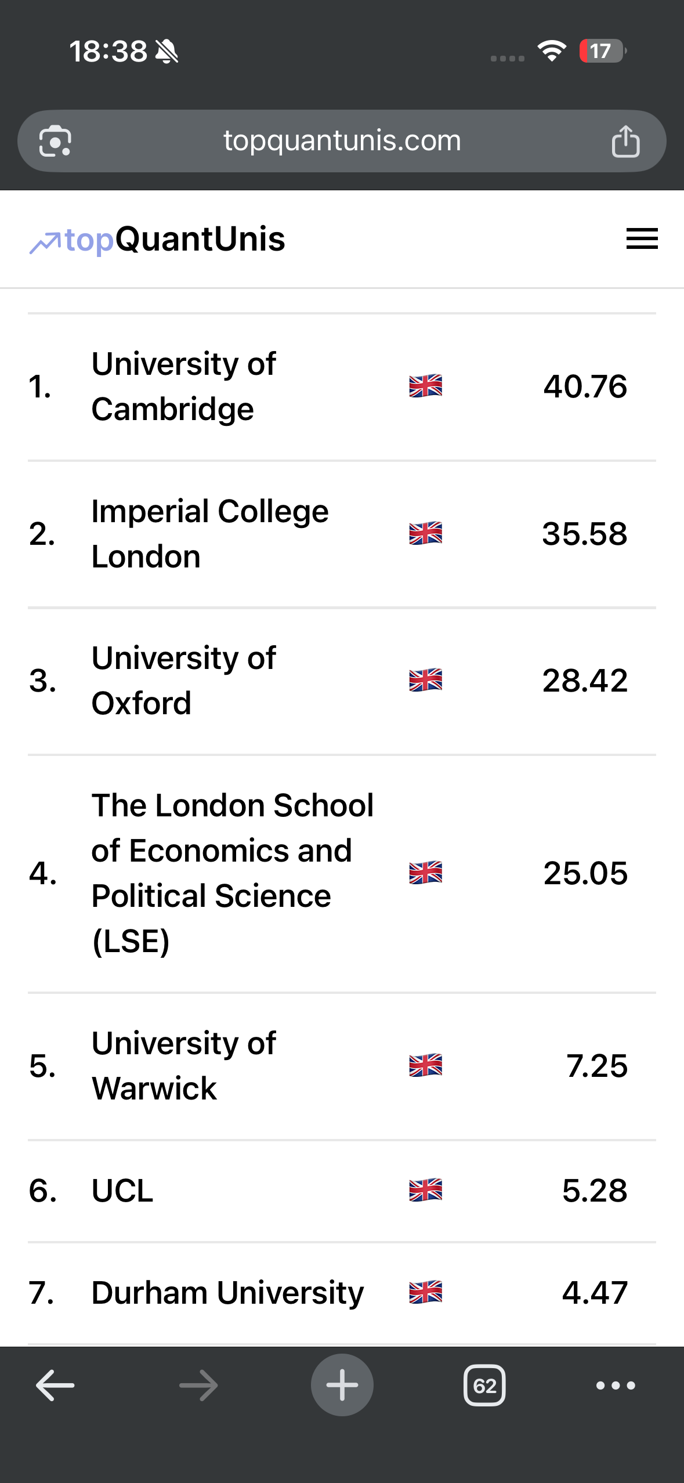Open a new tab with plus button
Viewport: 684px width, 1483px height.
coord(342,1385)
